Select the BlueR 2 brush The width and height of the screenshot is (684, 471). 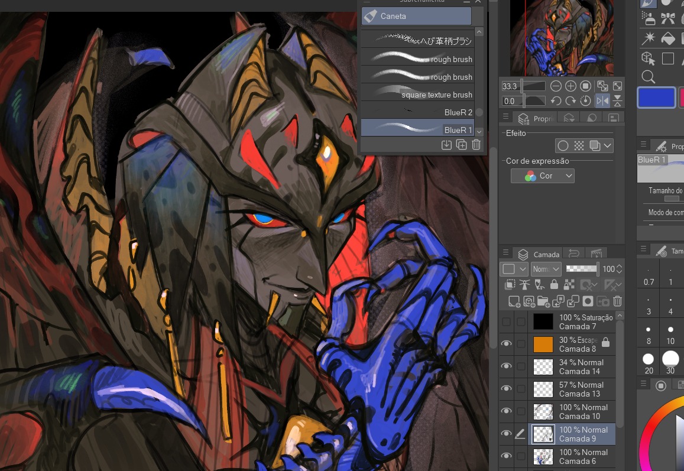(x=417, y=112)
